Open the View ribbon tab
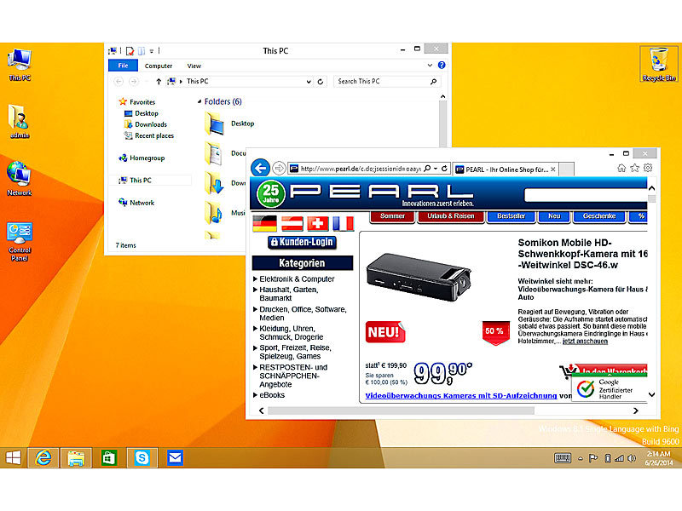 [x=194, y=66]
